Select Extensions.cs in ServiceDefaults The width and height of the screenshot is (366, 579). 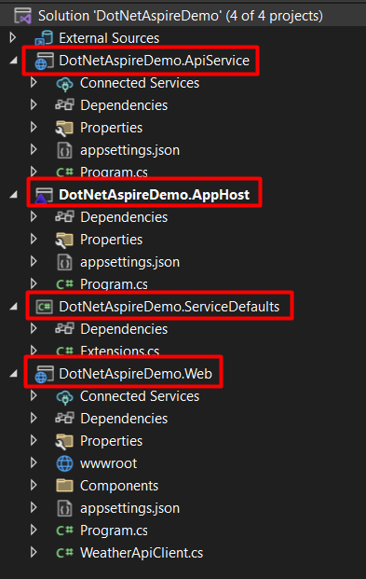point(119,351)
